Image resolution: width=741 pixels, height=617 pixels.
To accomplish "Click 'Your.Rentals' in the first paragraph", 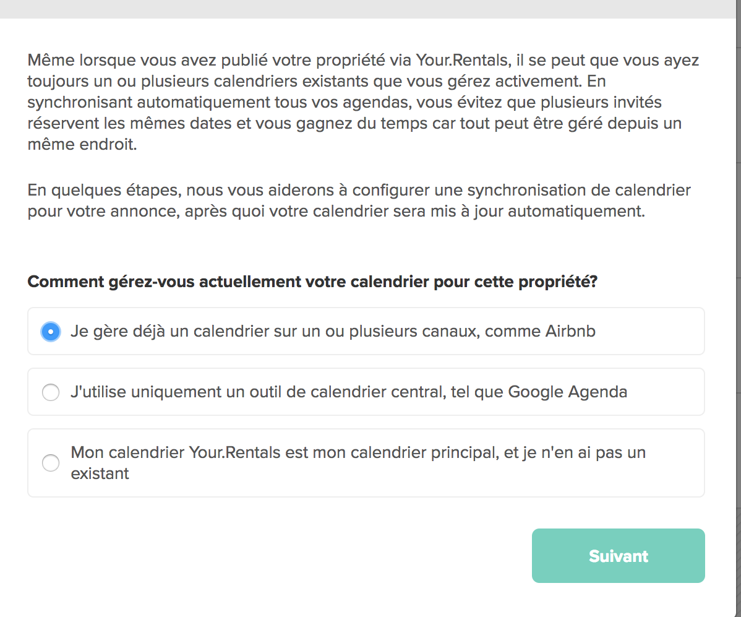I will (x=461, y=60).
